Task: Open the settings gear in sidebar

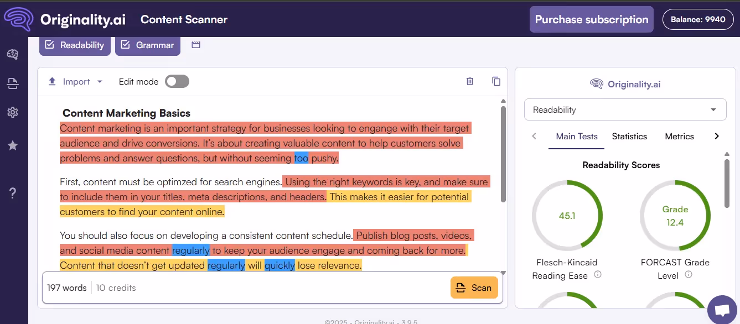Action: pyautogui.click(x=13, y=112)
